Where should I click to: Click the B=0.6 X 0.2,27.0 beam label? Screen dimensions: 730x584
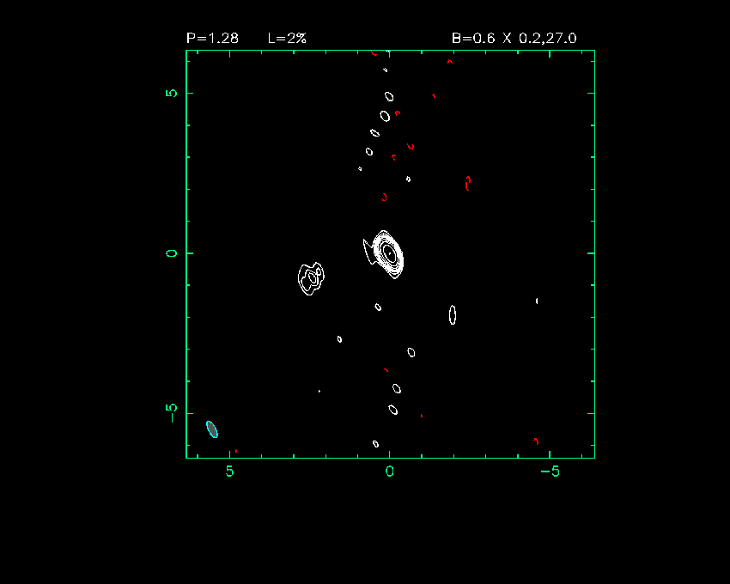[514, 38]
